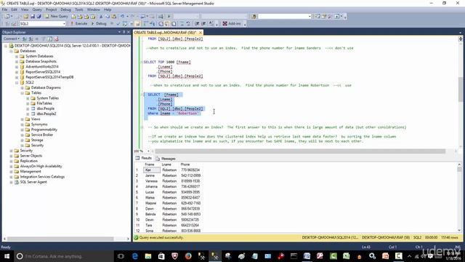Click the Object Explorer horizontal scrollbar

tap(61, 239)
